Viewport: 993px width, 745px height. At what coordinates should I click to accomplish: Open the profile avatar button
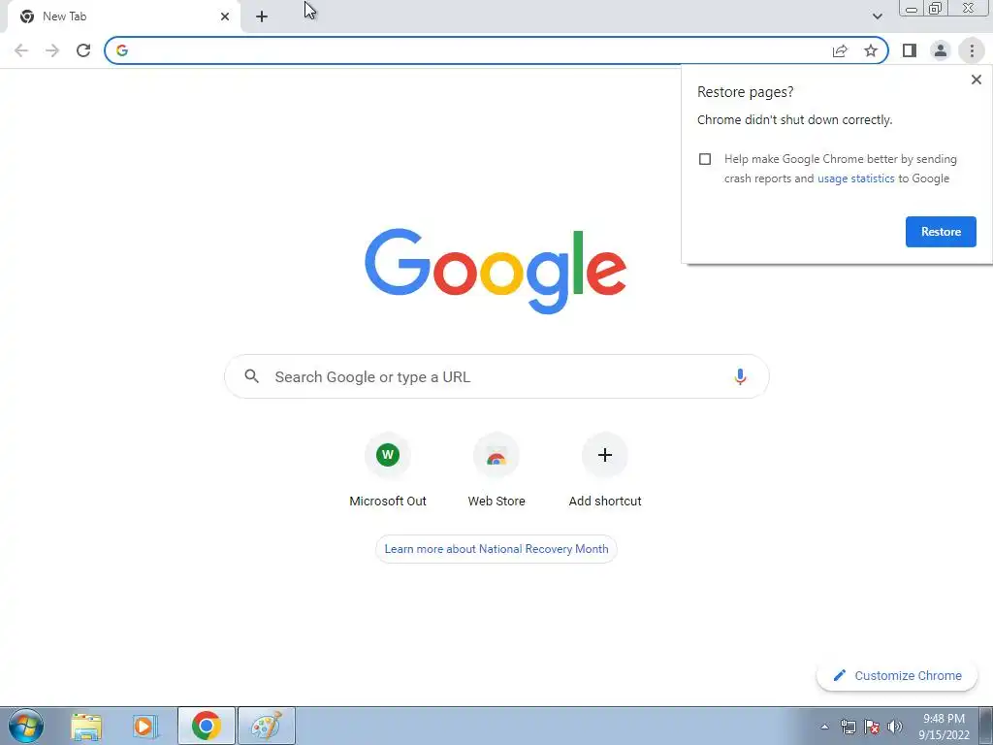(x=941, y=50)
